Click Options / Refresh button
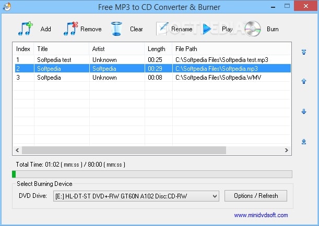The image size is (319, 226). click(256, 196)
